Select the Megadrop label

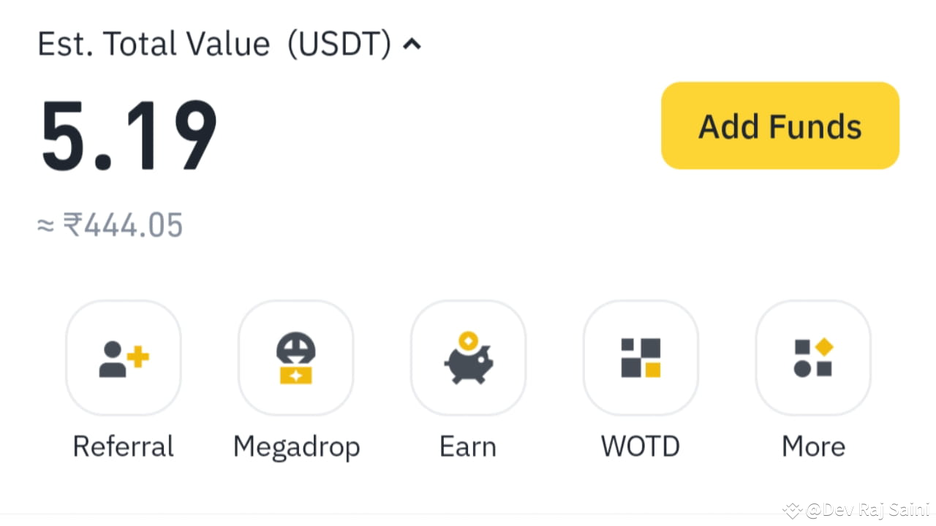(296, 447)
